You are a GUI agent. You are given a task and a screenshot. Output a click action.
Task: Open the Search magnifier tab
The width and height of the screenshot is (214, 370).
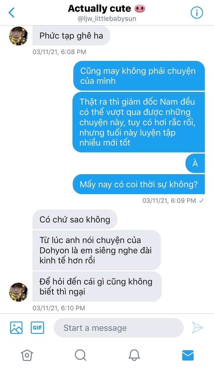pos(80,355)
